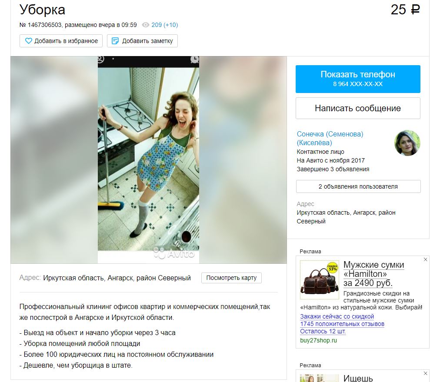430x382 pixels.
Task: View 2 объявления пользователя
Action: (x=358, y=186)
